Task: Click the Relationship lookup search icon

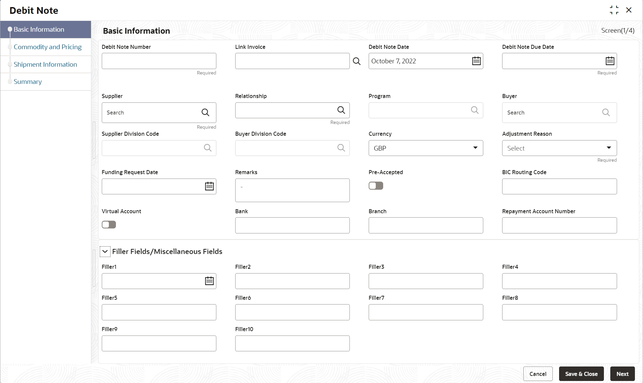Action: click(341, 110)
